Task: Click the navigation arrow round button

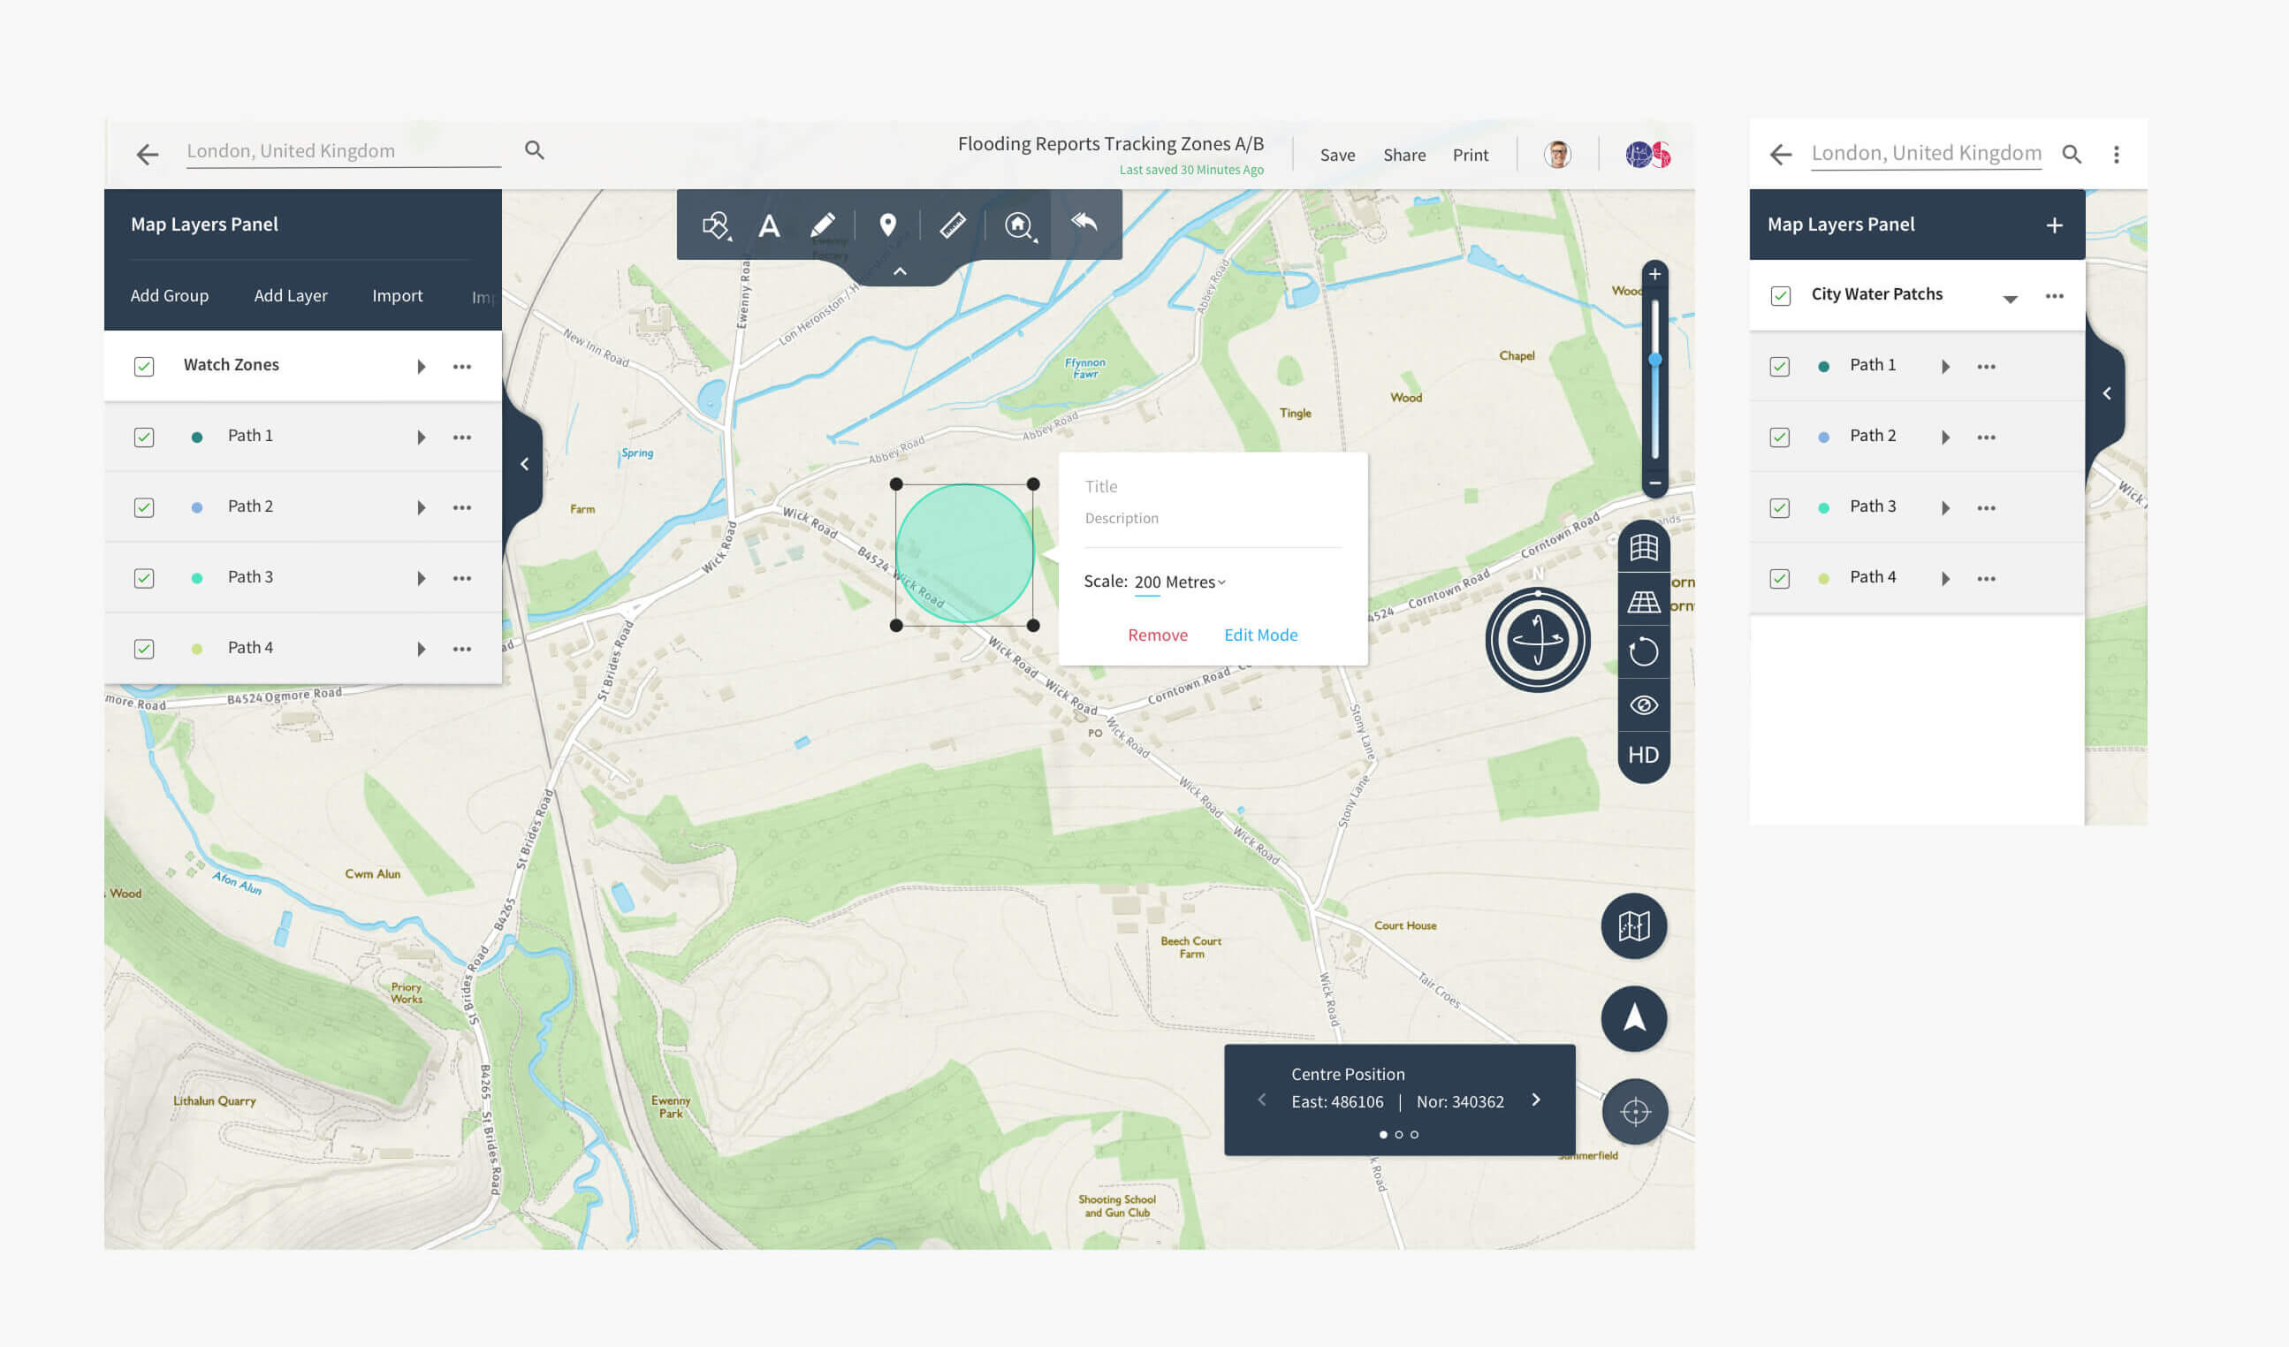Action: coord(1633,1018)
